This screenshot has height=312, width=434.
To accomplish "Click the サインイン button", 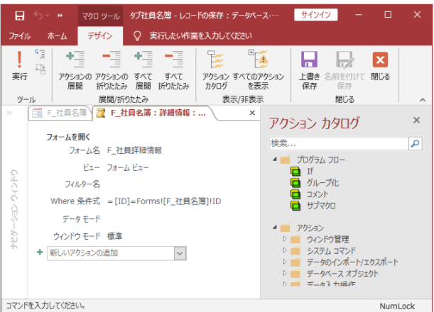I will [x=316, y=15].
